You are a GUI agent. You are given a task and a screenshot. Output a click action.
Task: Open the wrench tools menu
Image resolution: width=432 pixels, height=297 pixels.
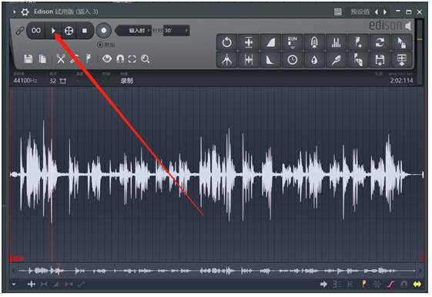click(x=75, y=59)
